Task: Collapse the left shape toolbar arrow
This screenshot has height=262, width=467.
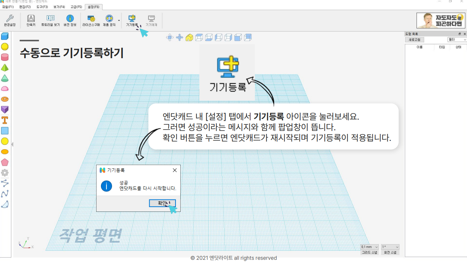Action: pos(12,145)
